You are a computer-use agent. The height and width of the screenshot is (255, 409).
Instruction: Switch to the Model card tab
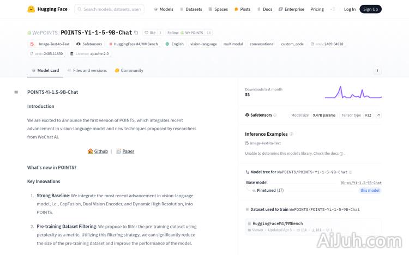(45, 70)
